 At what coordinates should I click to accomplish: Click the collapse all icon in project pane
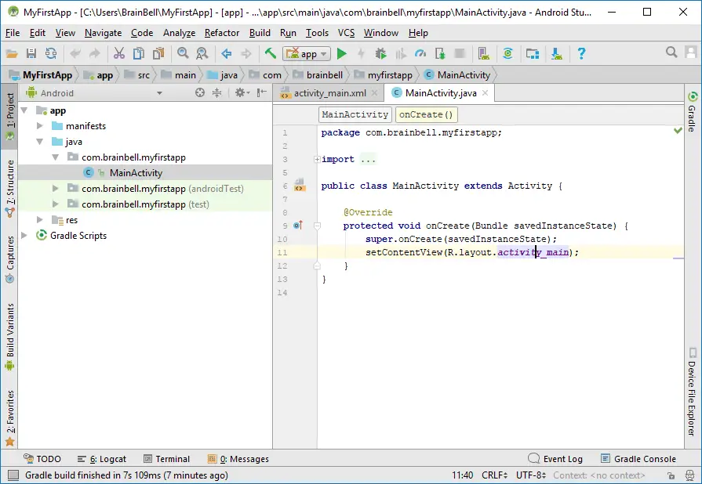tap(216, 93)
